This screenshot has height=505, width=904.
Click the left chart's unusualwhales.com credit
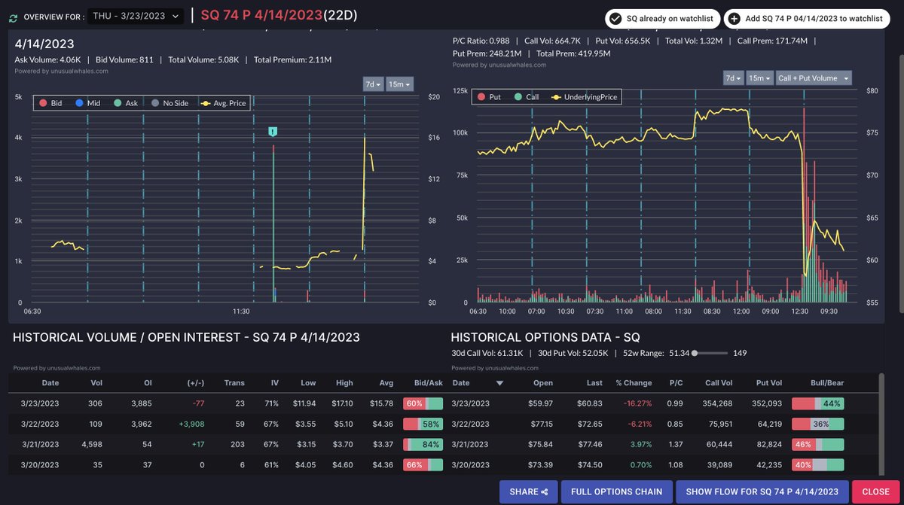click(62, 71)
